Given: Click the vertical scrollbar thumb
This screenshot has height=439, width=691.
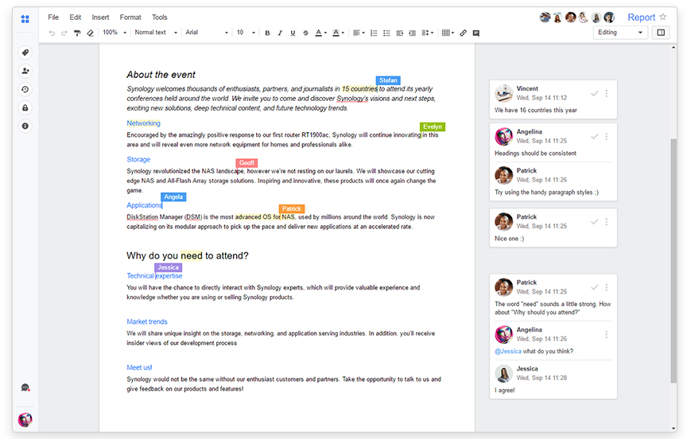Looking at the screenshot, I should 673,260.
